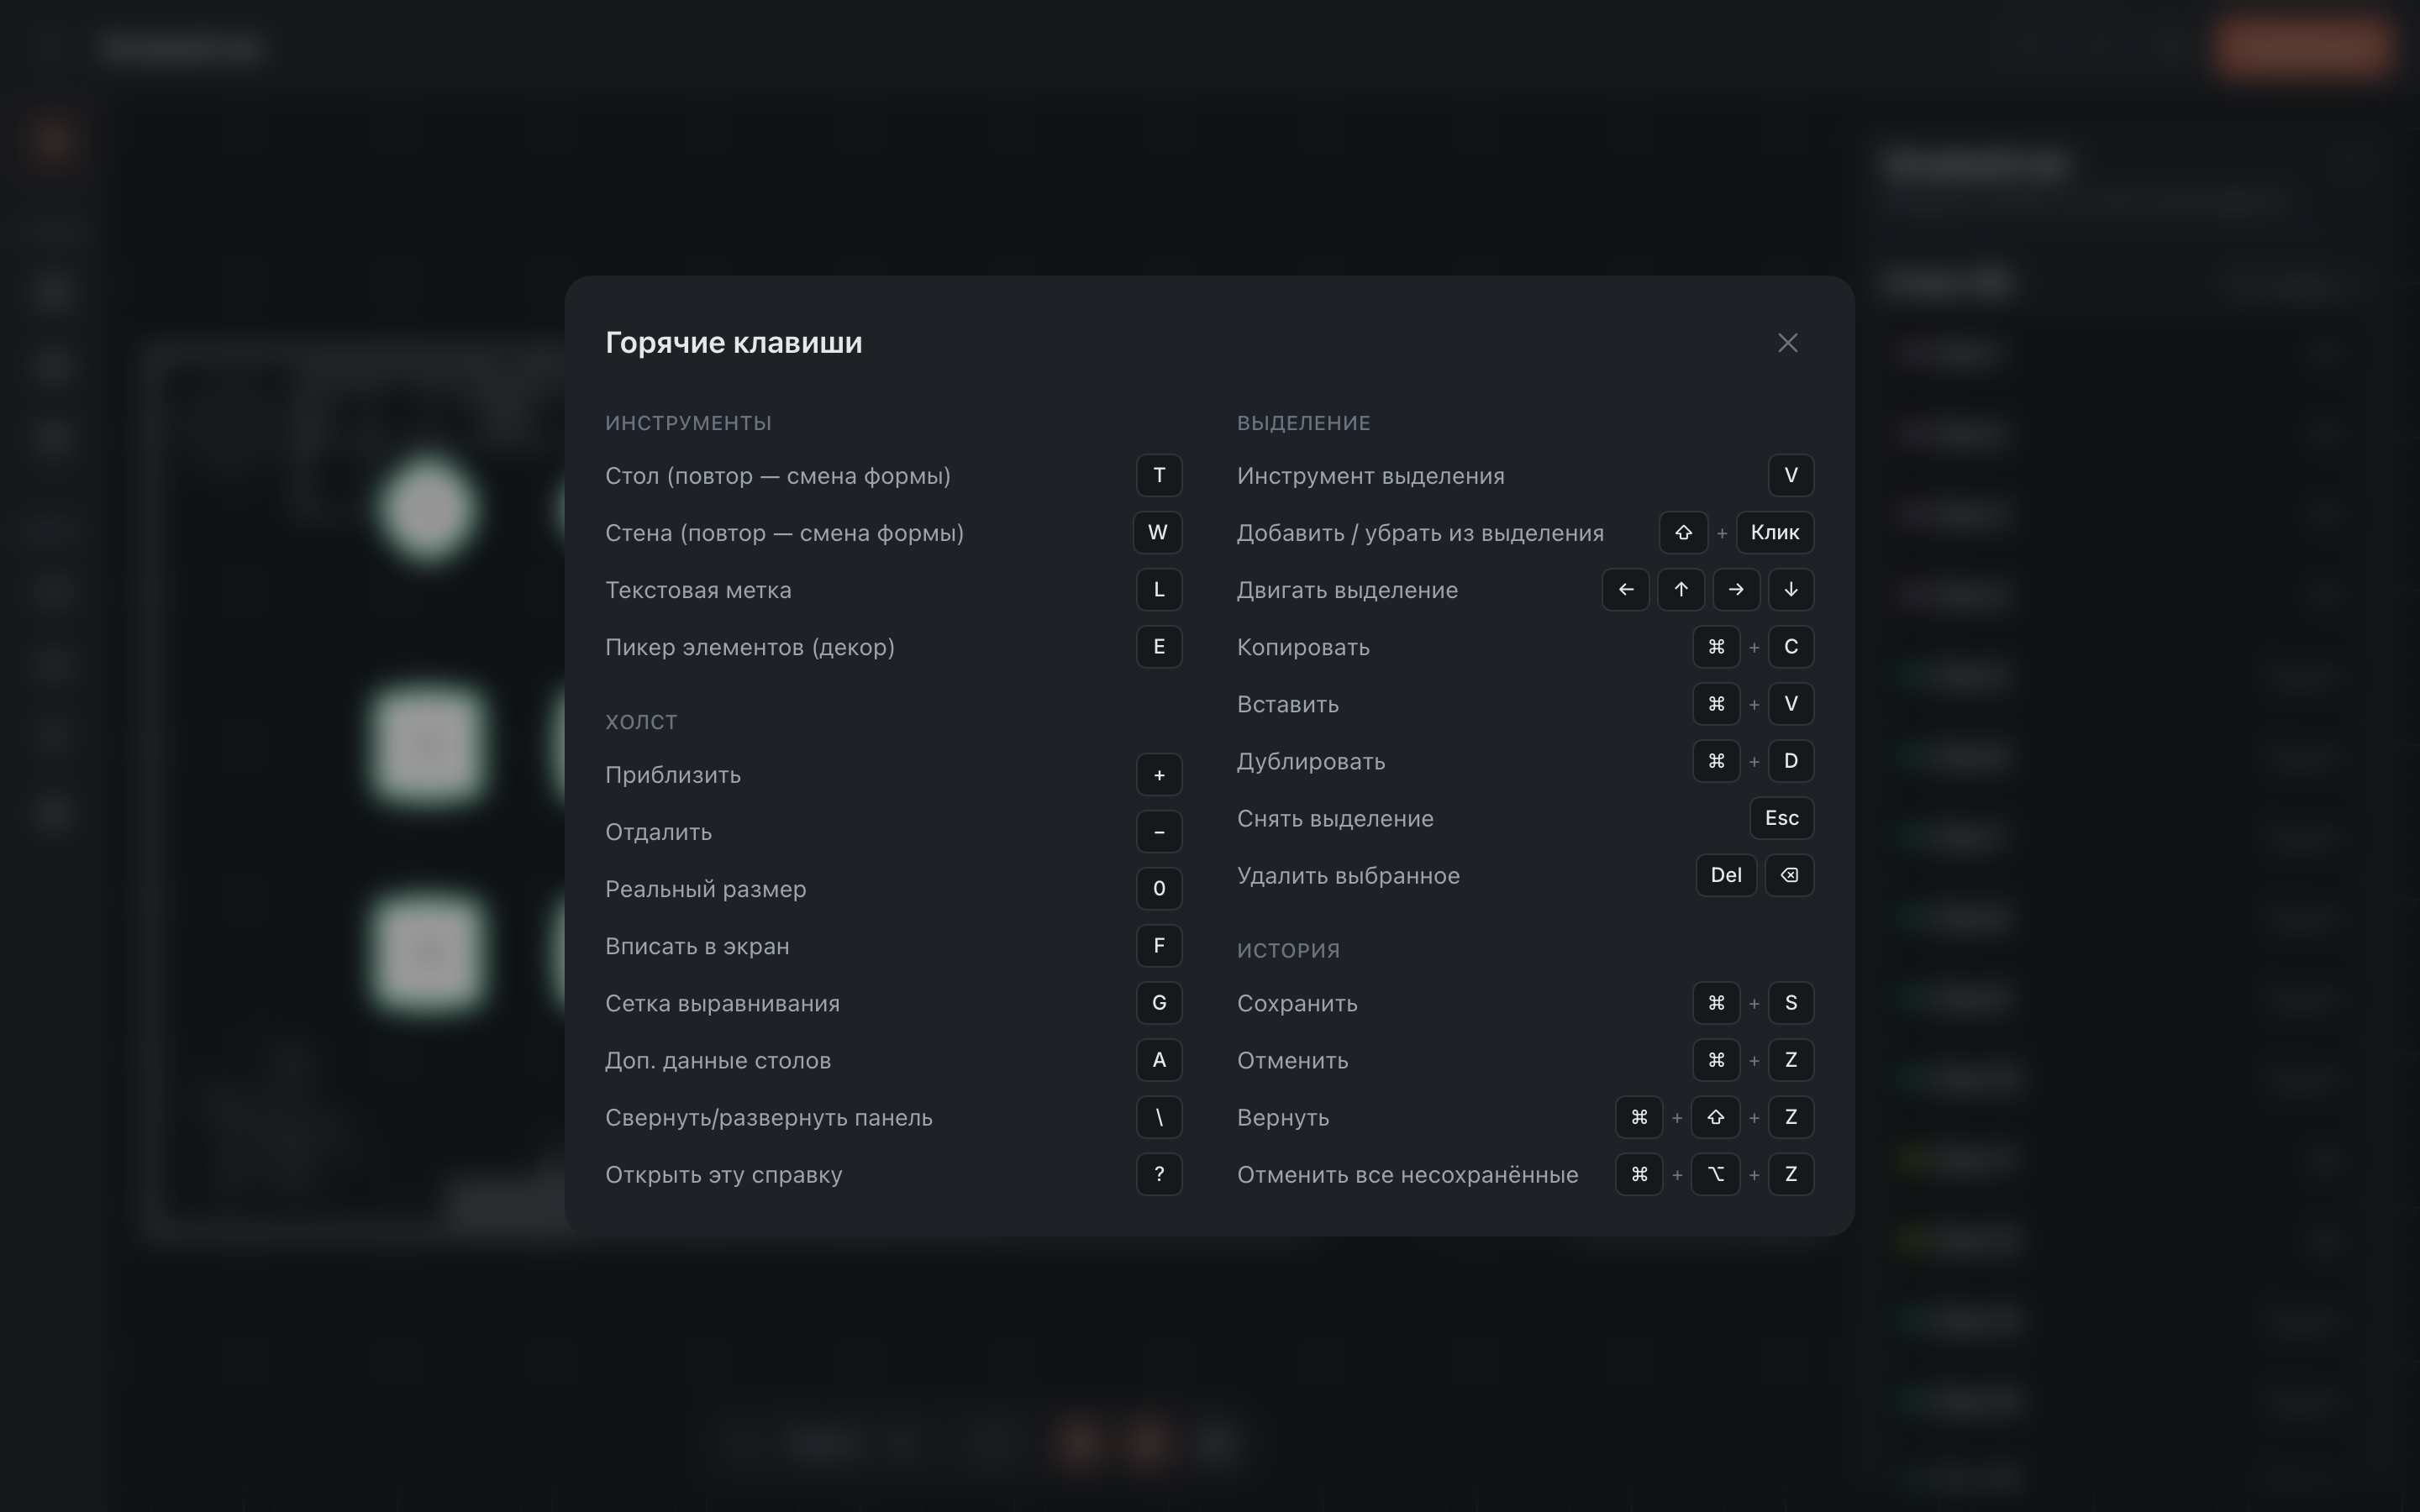The height and width of the screenshot is (1512, 2420).
Task: Close the Горячие клавиши dialog
Action: pyautogui.click(x=1788, y=343)
